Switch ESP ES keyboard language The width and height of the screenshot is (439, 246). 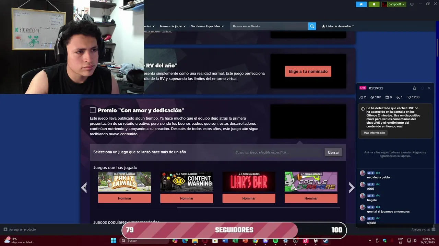point(401,241)
